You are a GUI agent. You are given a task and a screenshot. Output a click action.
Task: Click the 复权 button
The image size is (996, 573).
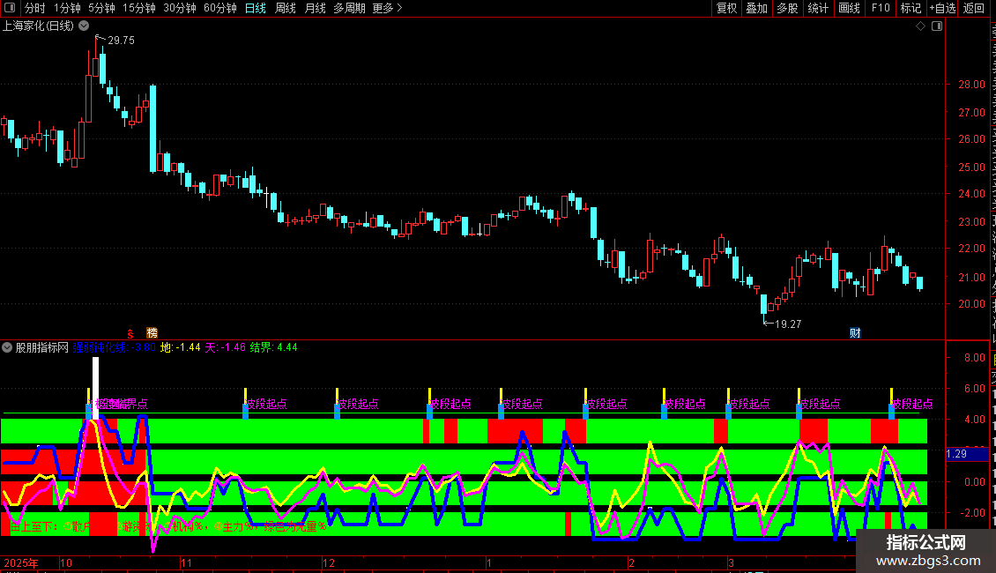(726, 8)
